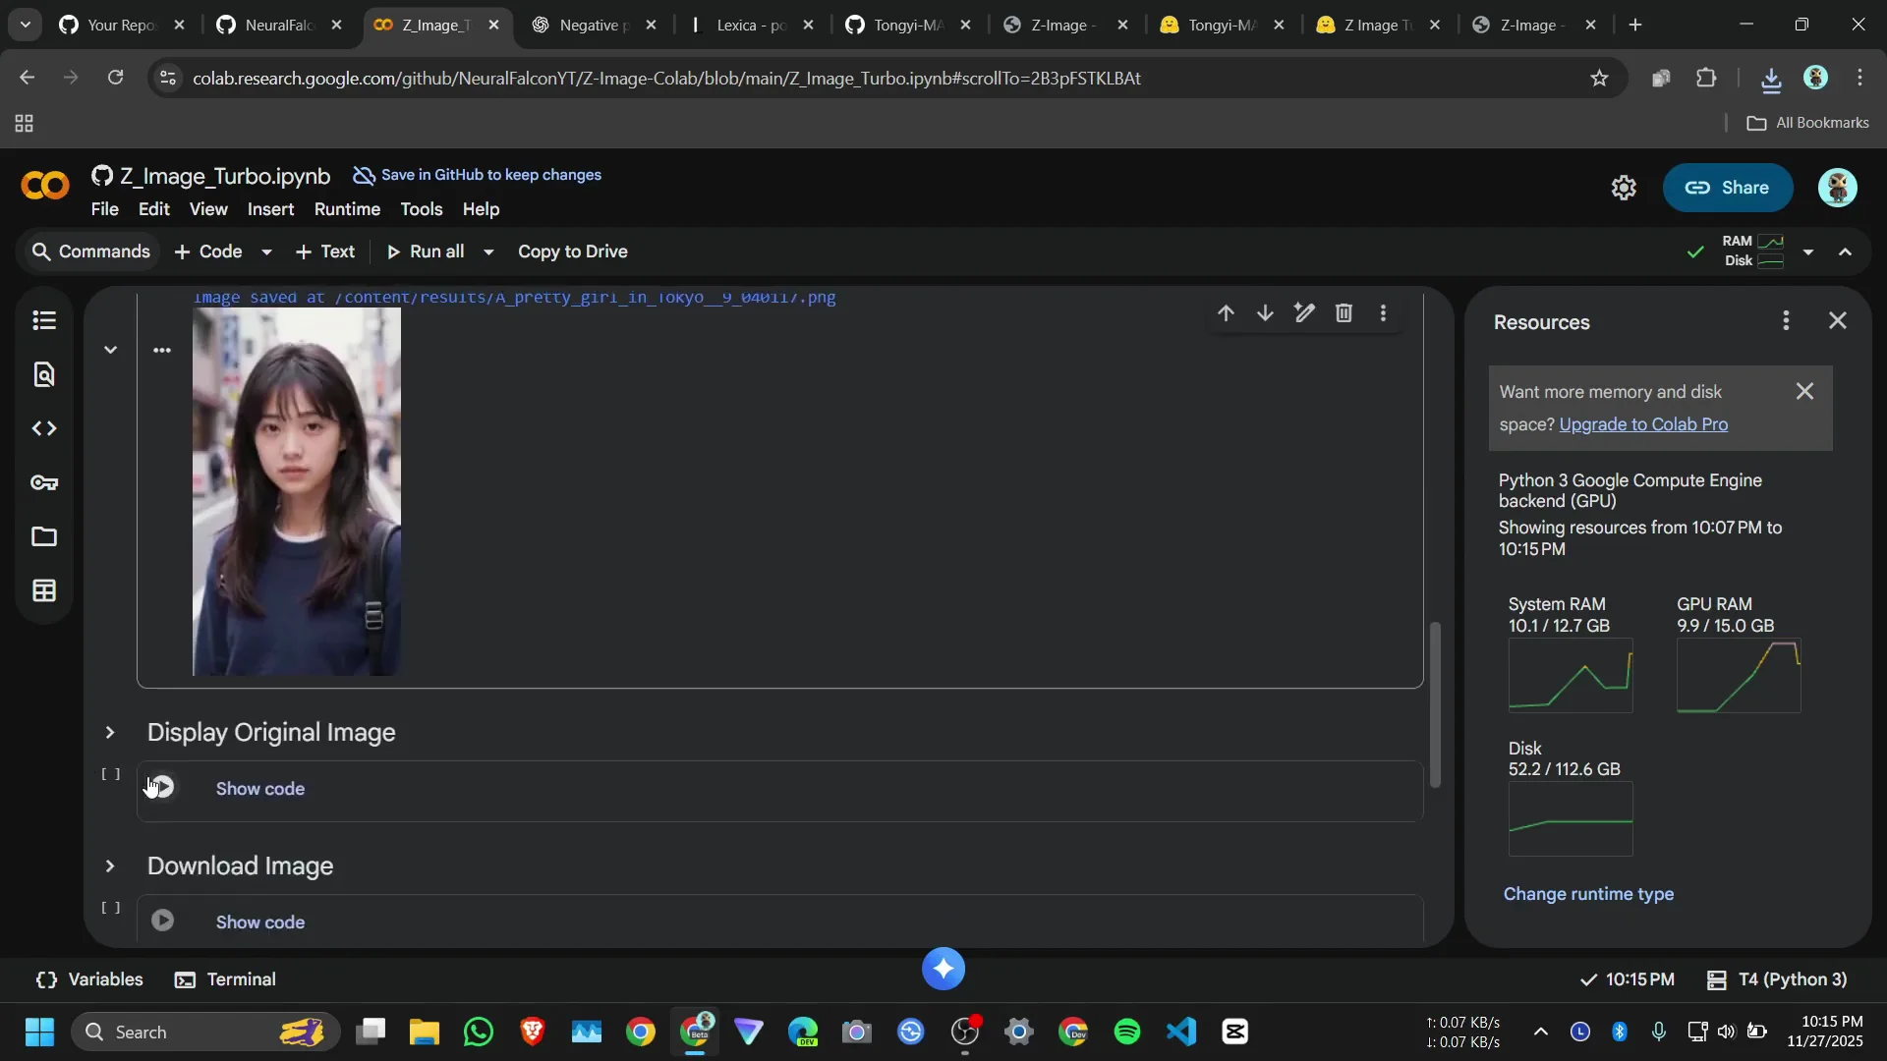
Task: Run the Download Image cell
Action: point(163,921)
